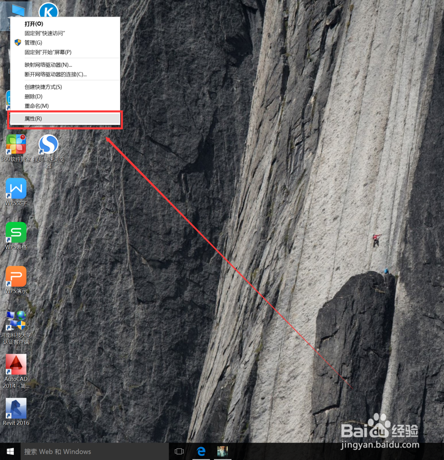
Task: Select 固定到"开始"屏幕(P) option
Action: coord(65,52)
